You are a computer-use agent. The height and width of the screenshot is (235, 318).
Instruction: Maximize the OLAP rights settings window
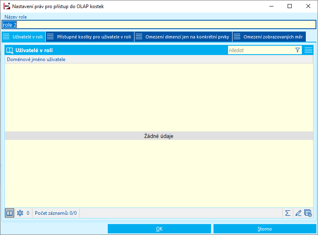[x=290, y=6]
